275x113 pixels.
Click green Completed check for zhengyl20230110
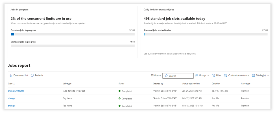click(120, 91)
